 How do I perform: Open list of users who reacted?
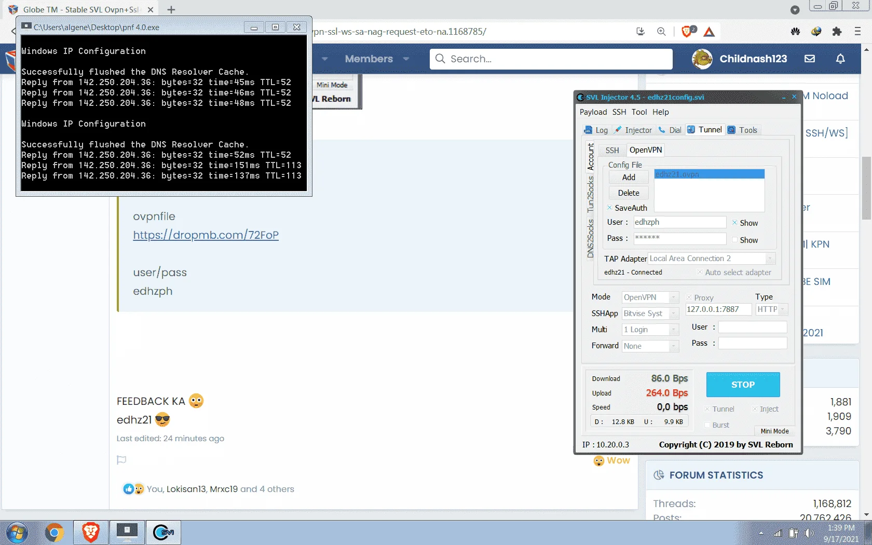point(220,489)
